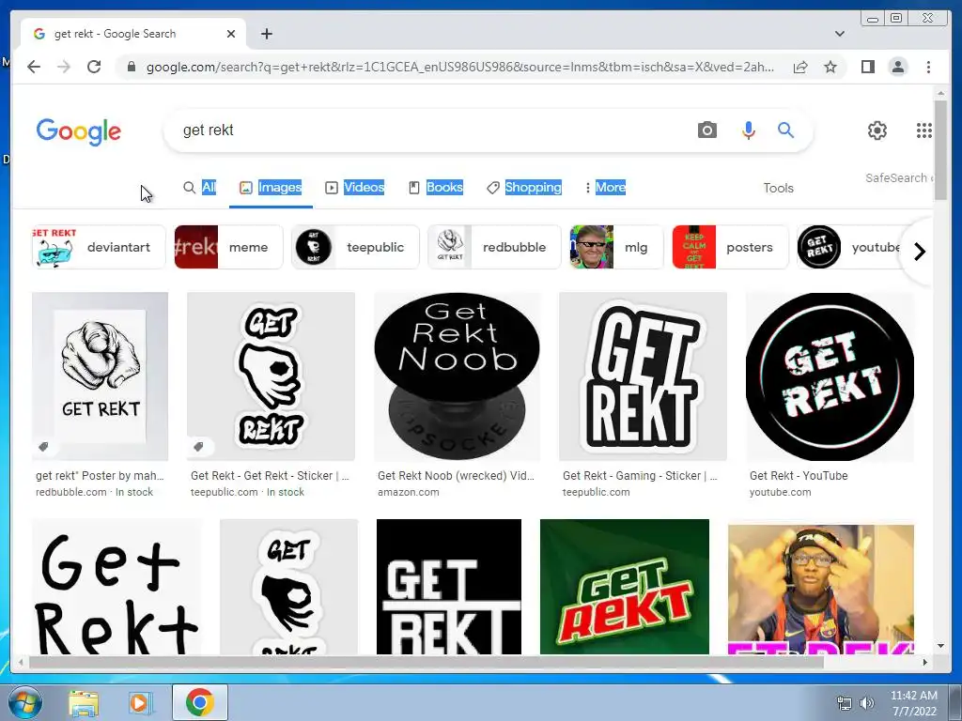Filter results with the teepublic chip
Image resolution: width=962 pixels, height=721 pixels.
(x=355, y=247)
